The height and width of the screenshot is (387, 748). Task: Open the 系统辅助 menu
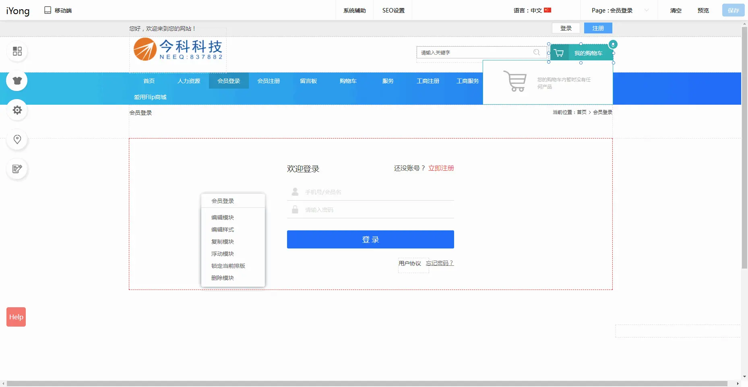click(x=354, y=10)
